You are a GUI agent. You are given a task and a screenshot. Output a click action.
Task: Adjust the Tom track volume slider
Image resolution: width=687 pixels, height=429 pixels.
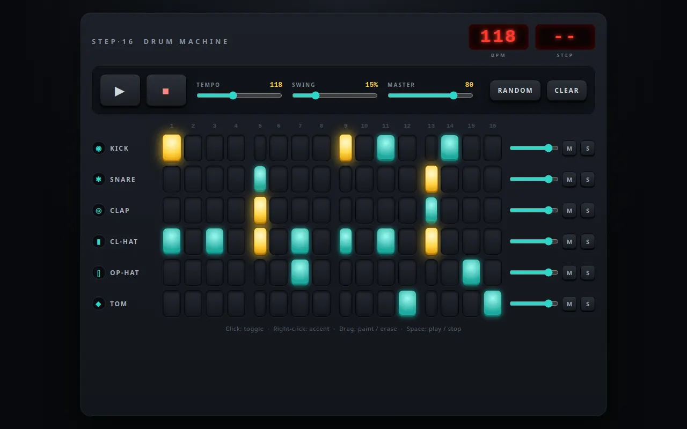(x=534, y=304)
